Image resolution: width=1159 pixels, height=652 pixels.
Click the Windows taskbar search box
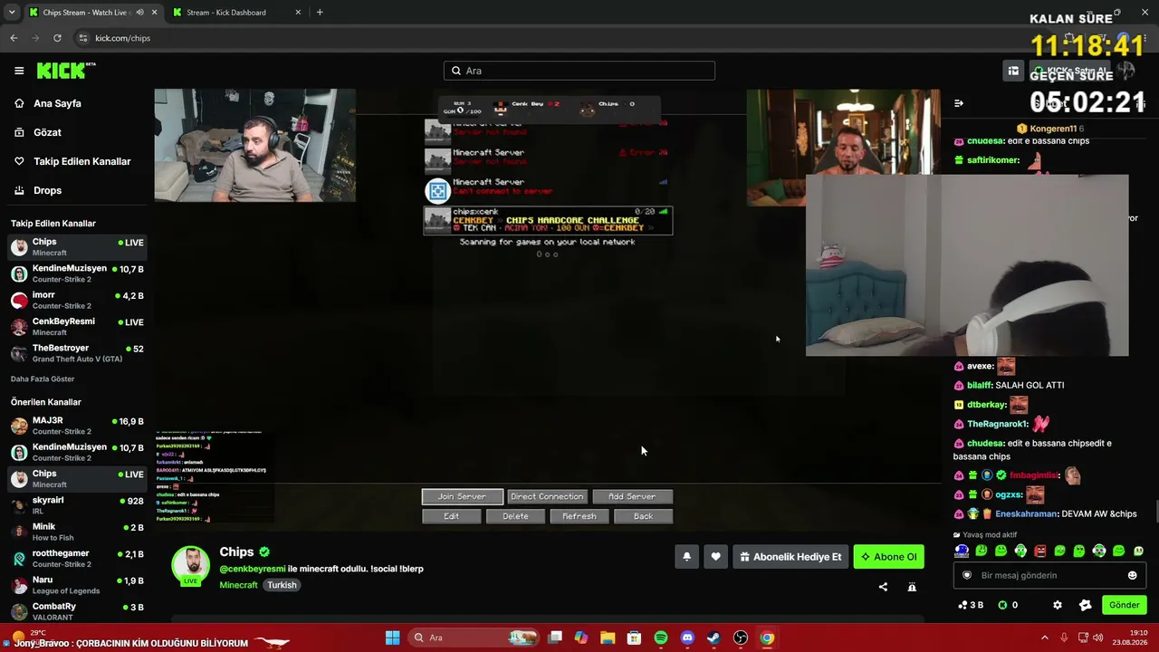(474, 638)
